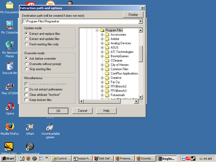
Task: Collapse the Program Files tree node
Action: [97, 30]
